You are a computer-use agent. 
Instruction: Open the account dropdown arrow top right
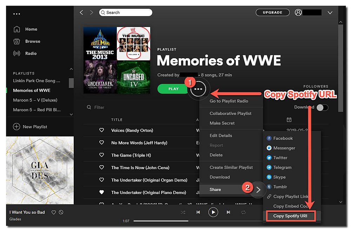tap(330, 12)
